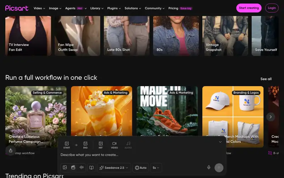The image size is (284, 178).
Task: Click See all workflows link
Action: pos(266,79)
